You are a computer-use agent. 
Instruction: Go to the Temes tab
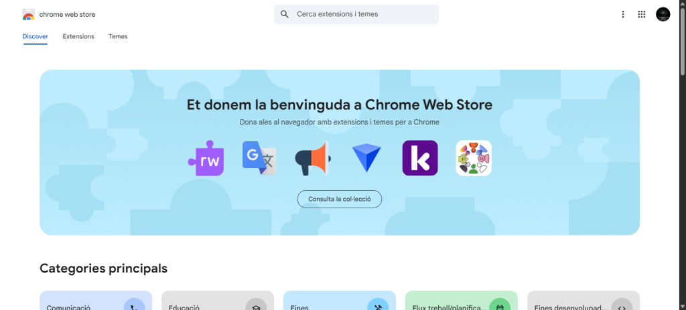point(118,36)
